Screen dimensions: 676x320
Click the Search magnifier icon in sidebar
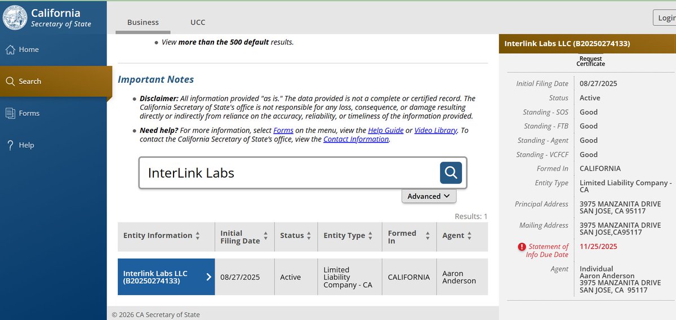click(10, 81)
